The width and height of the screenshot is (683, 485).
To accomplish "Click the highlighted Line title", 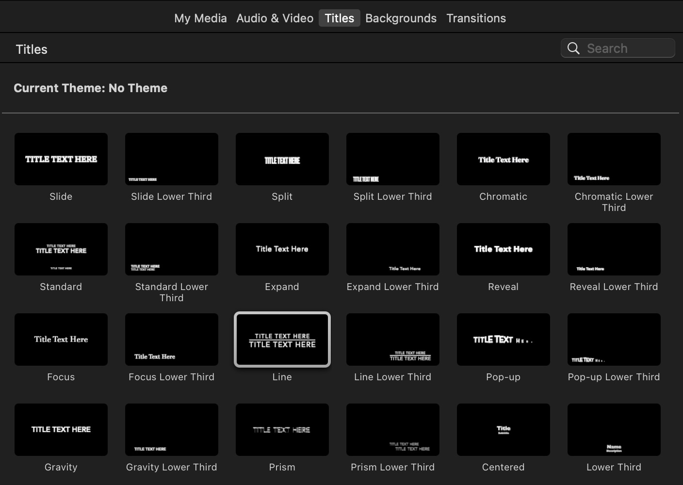I will click(282, 339).
